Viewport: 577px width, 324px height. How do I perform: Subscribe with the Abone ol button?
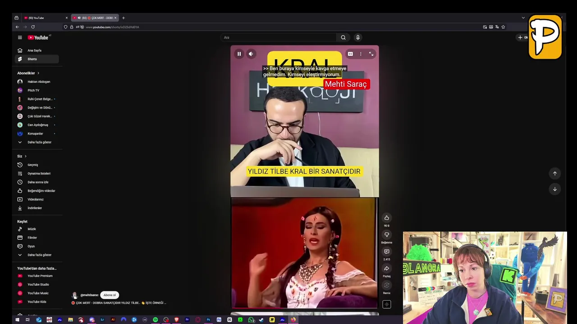[110, 295]
